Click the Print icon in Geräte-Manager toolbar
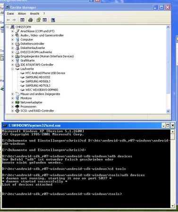The height and width of the screenshot is (212, 178). (30, 20)
